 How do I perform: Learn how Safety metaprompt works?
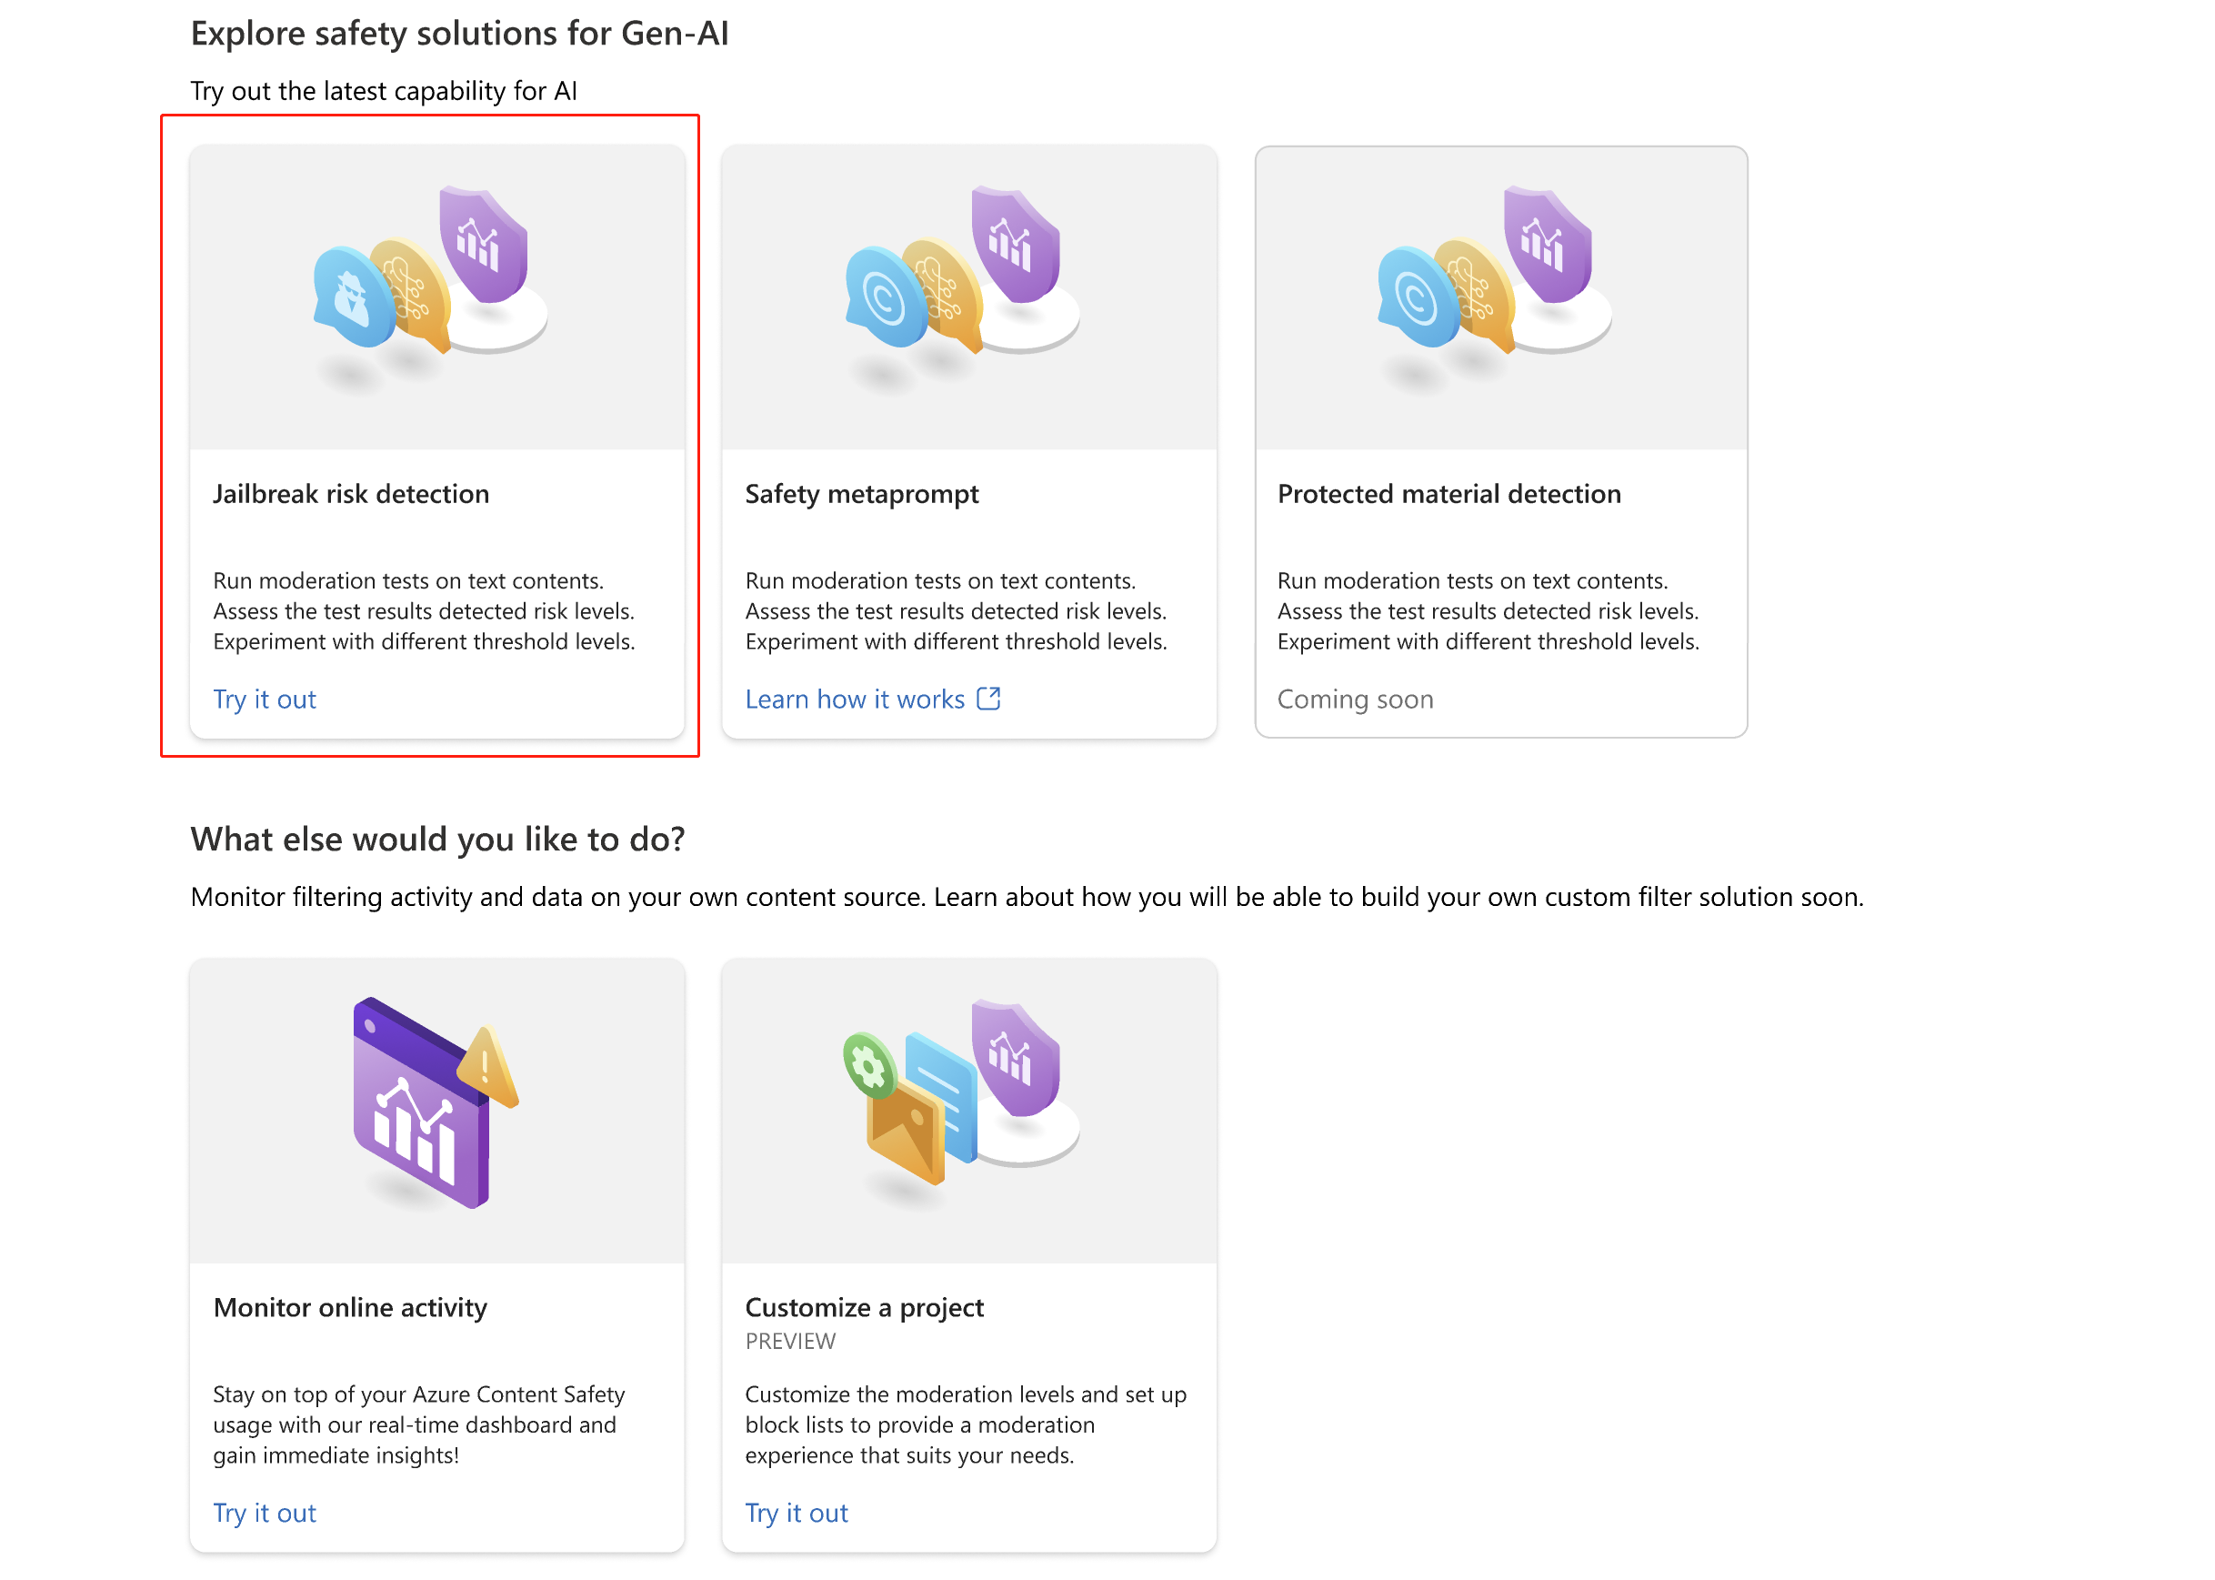click(x=872, y=698)
